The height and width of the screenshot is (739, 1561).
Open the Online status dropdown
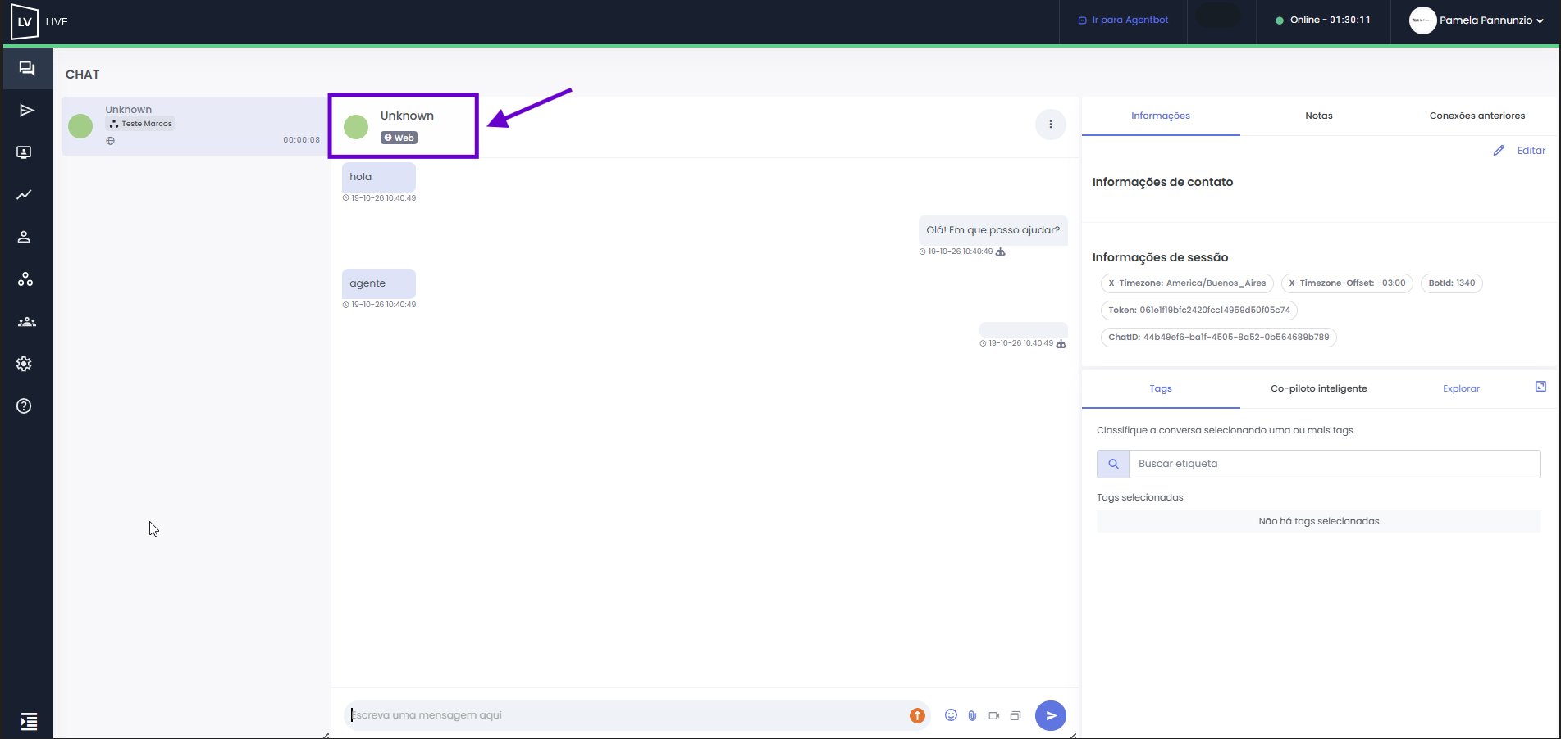tap(1322, 20)
